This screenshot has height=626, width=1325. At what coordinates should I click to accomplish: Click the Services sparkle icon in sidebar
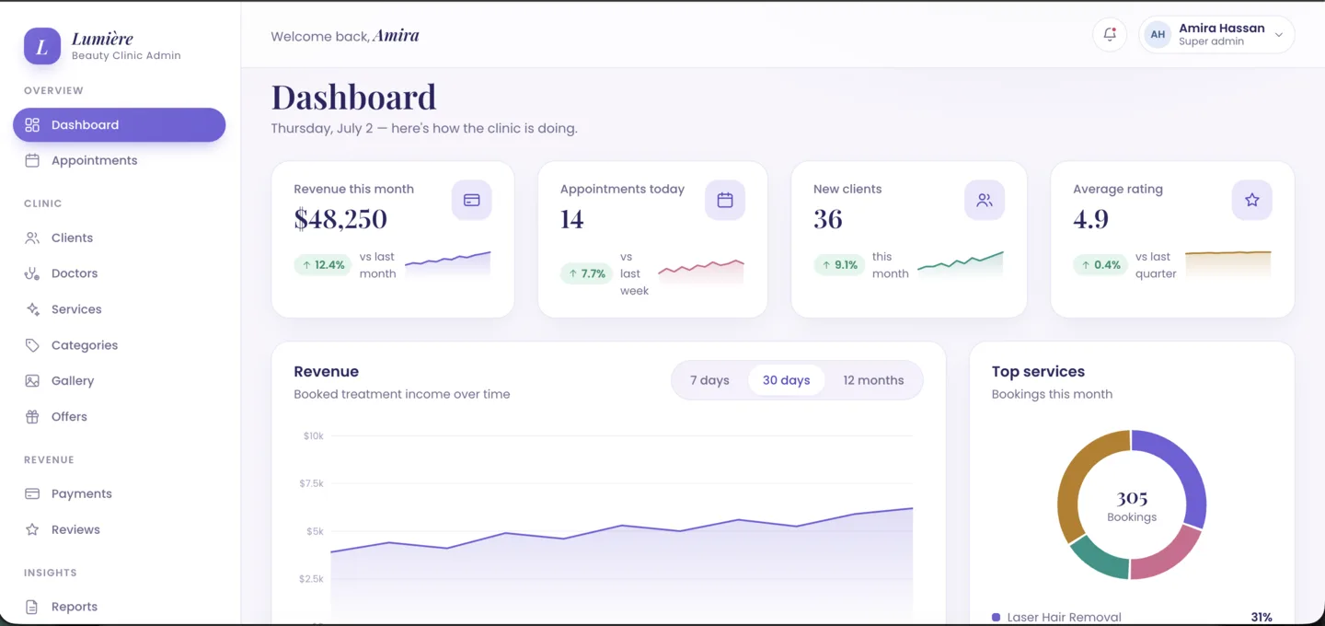32,309
